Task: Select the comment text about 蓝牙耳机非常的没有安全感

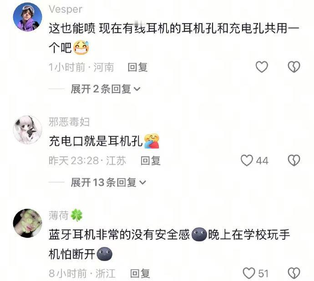Action: 169,245
